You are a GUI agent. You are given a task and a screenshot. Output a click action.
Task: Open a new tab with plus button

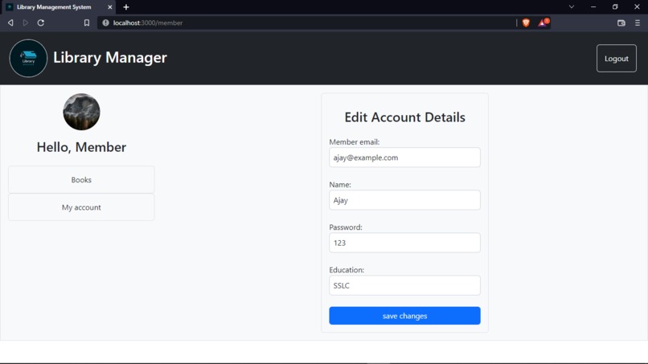click(126, 7)
